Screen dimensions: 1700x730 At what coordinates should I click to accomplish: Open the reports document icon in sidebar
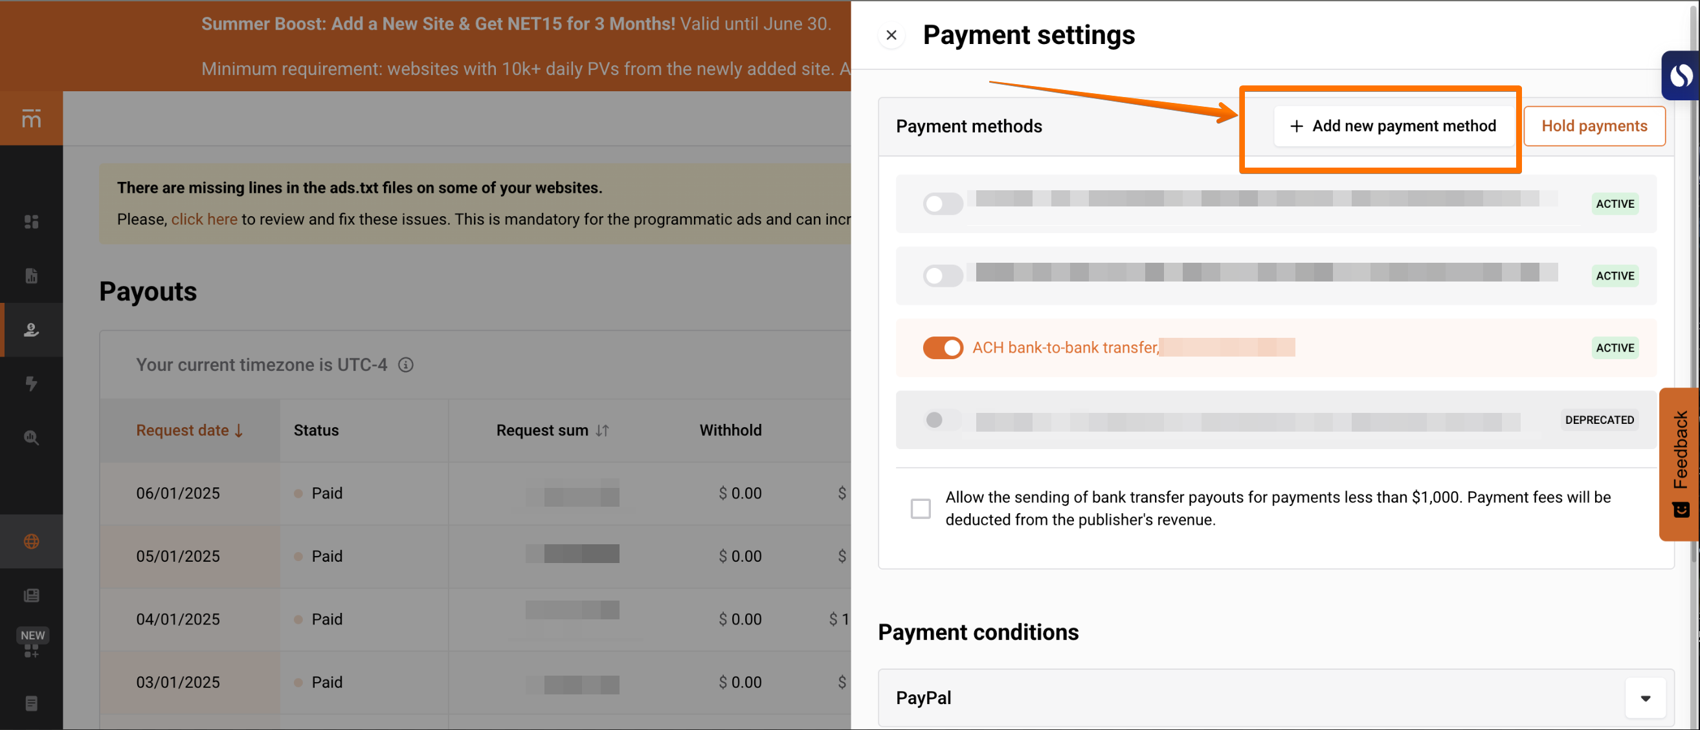(31, 276)
